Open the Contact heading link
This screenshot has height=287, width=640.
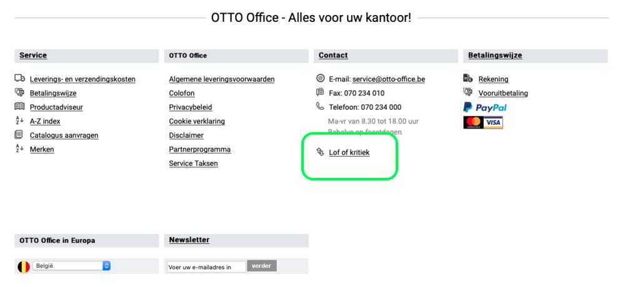pos(333,56)
